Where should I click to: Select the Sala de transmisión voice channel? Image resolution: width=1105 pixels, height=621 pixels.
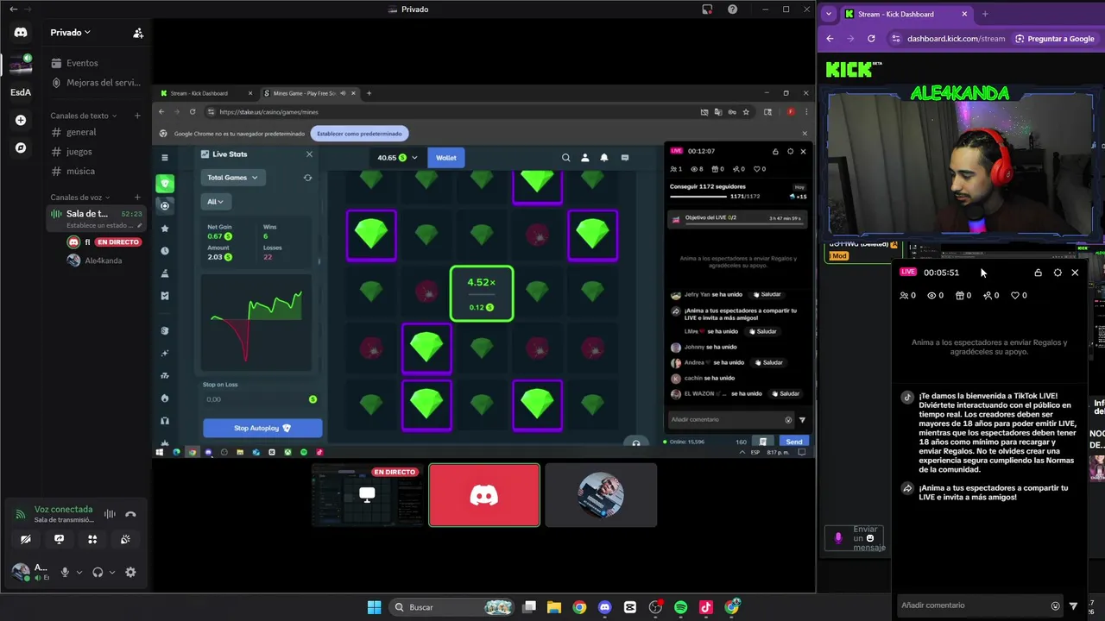[96, 218]
